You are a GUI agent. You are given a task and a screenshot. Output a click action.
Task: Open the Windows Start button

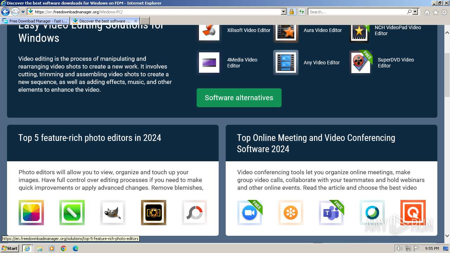point(10,248)
